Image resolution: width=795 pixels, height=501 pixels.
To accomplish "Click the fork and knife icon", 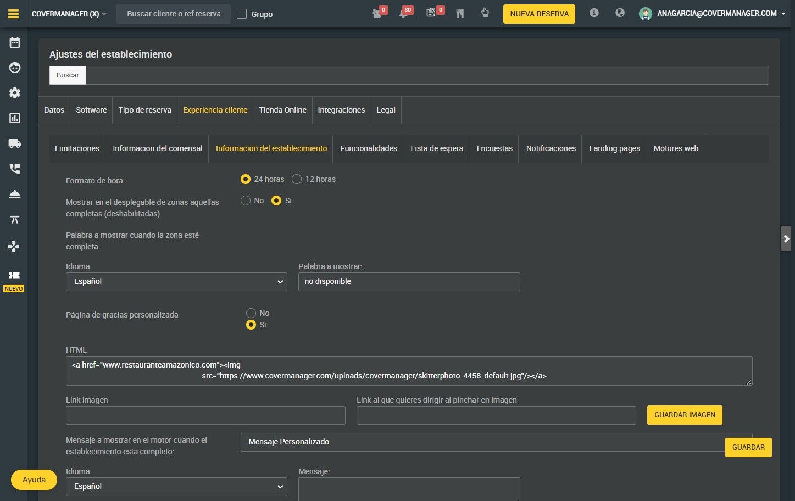I will (460, 14).
